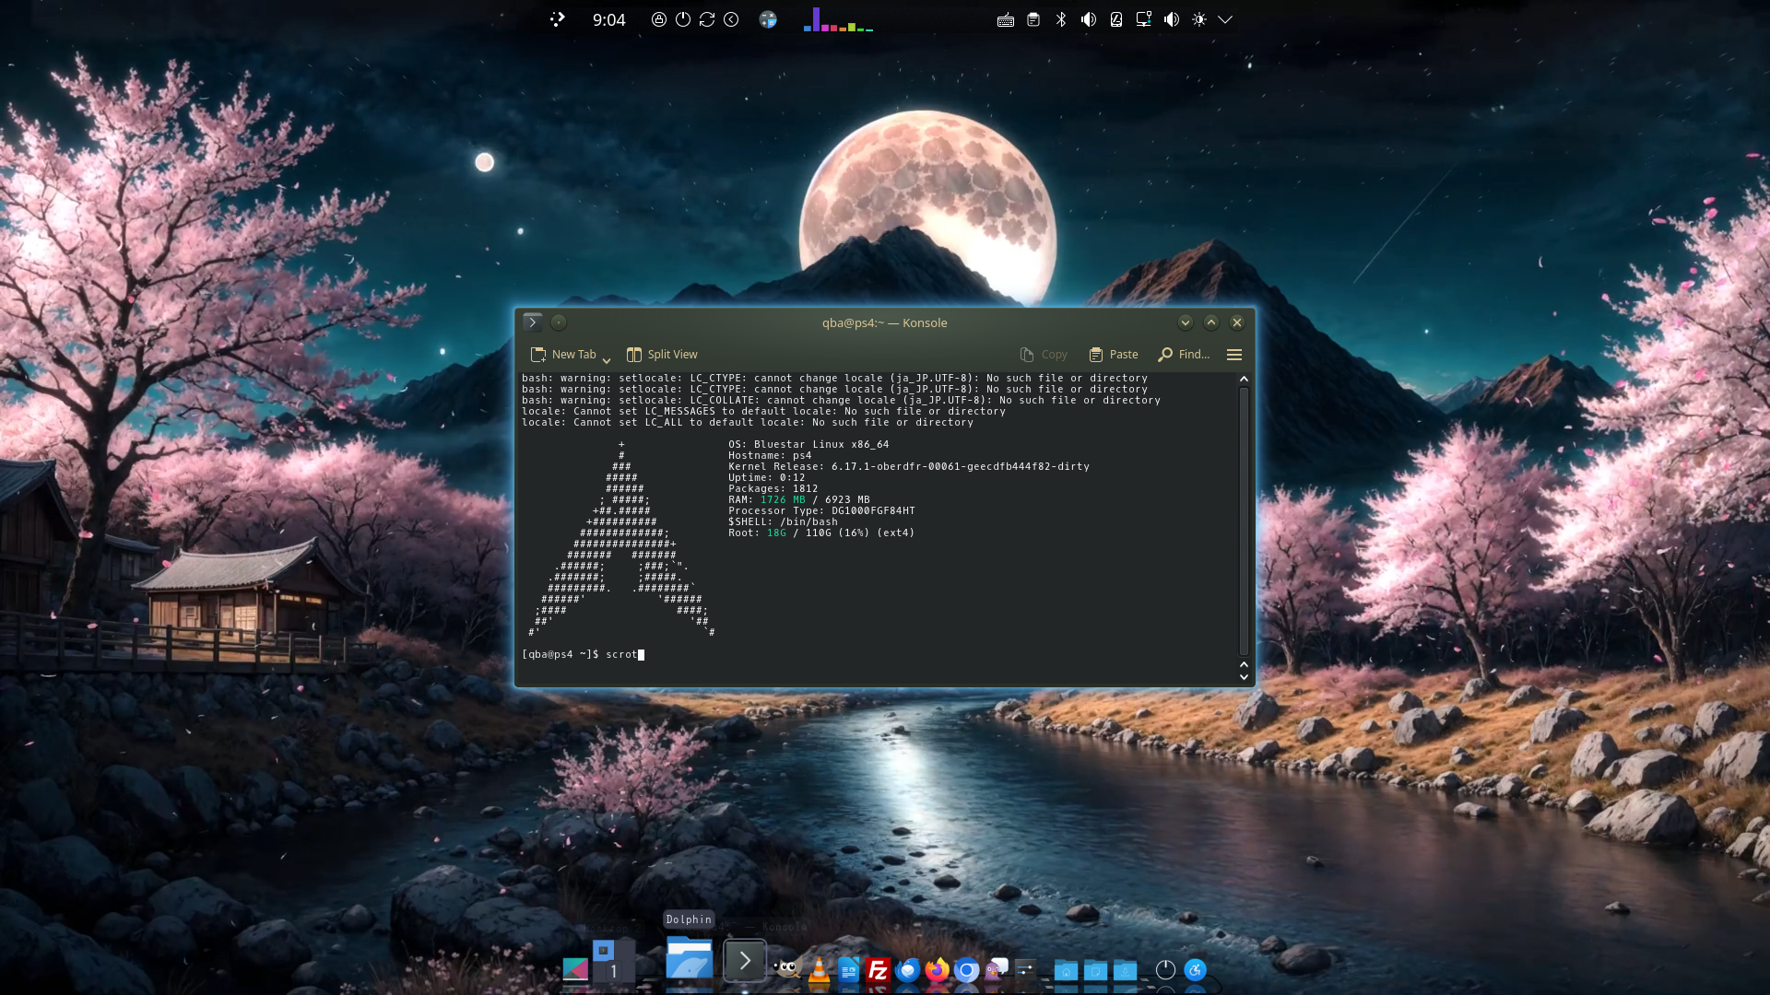The height and width of the screenshot is (995, 1770).
Task: Click the Konsole terminal icon in the dock
Action: [x=745, y=961]
